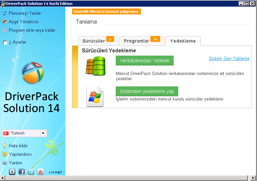
Task: Click the Windows document backup icon
Action: point(95,97)
